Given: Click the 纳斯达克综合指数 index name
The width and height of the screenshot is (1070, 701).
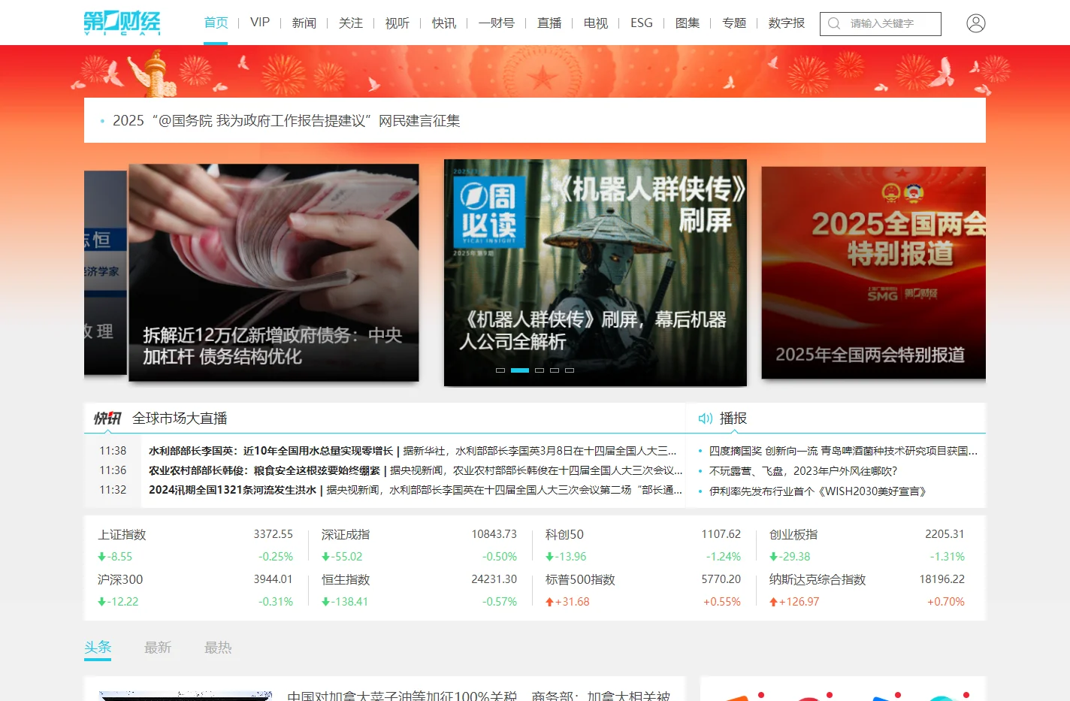Looking at the screenshot, I should pyautogui.click(x=818, y=579).
